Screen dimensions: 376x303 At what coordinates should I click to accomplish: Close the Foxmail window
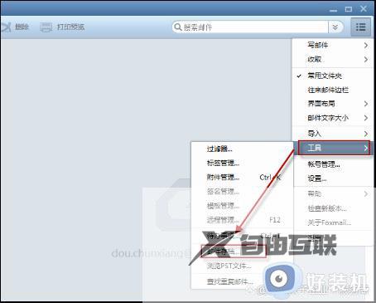pos(364,9)
